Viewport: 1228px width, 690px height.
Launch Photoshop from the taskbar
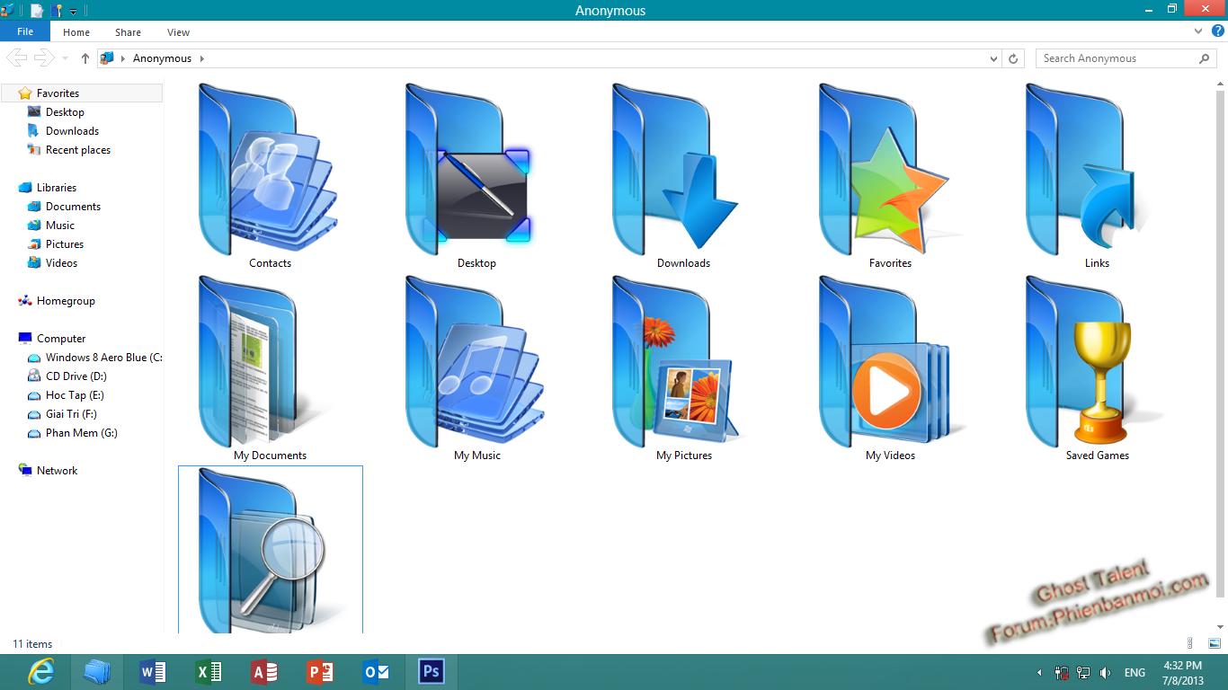(x=431, y=671)
